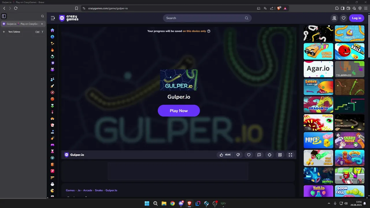The width and height of the screenshot is (370, 208).
Task: Open Updated games refresh icon in sidebar
Action: 52,56
